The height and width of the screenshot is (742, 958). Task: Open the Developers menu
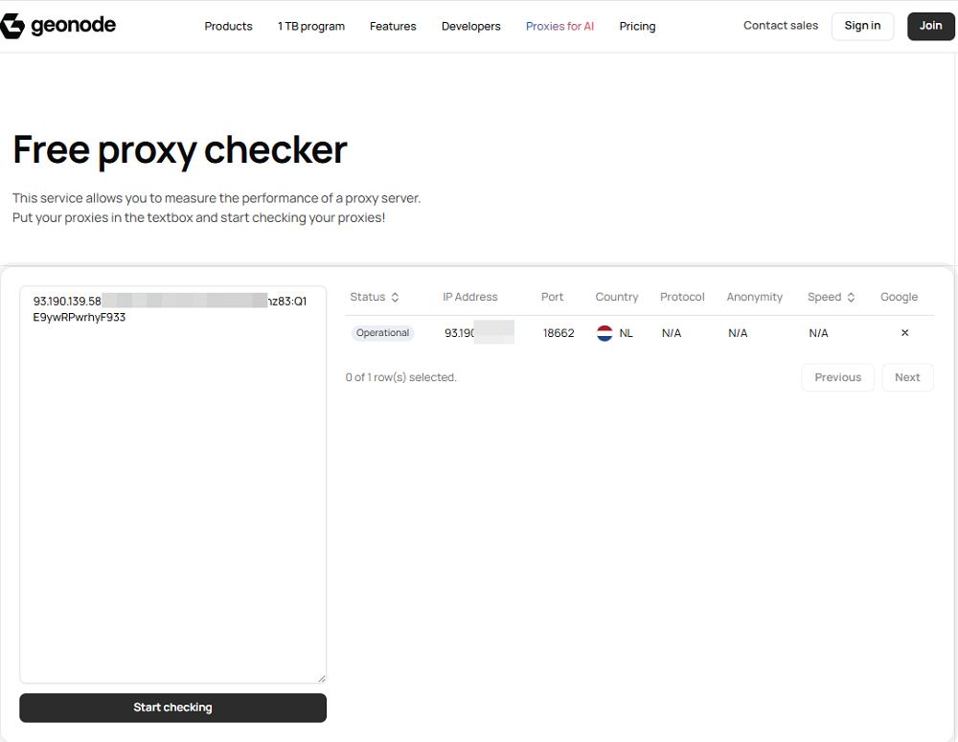point(470,26)
